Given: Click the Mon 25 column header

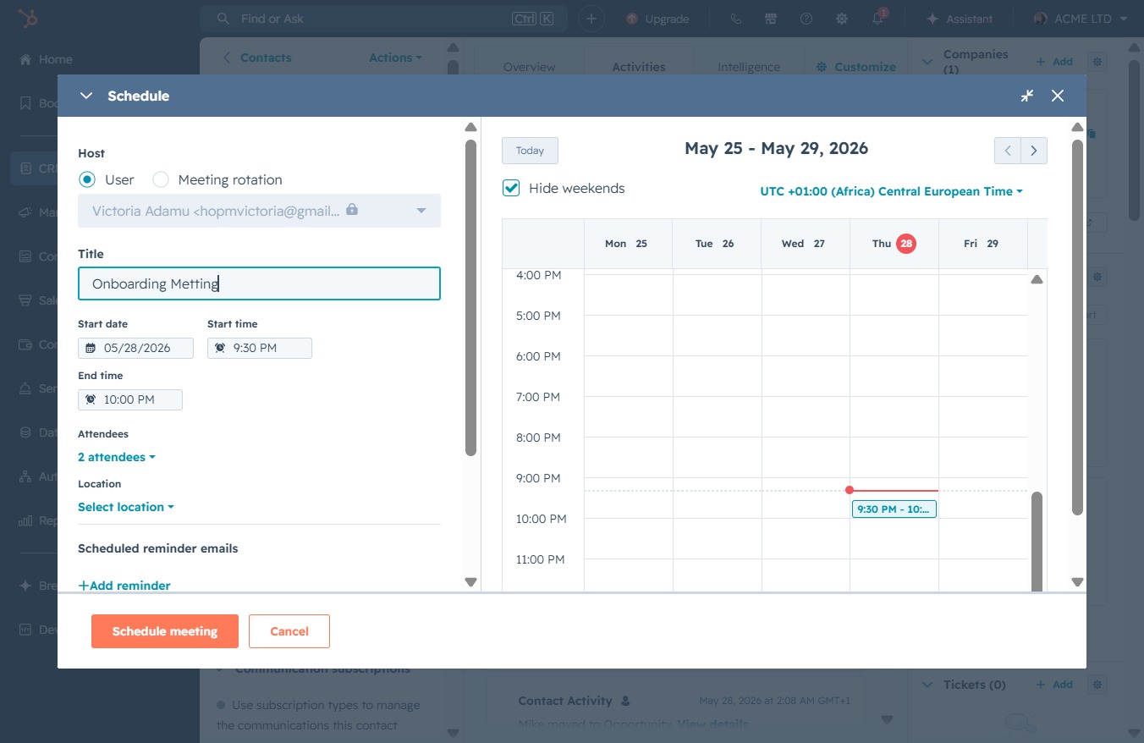Looking at the screenshot, I should click(x=628, y=244).
